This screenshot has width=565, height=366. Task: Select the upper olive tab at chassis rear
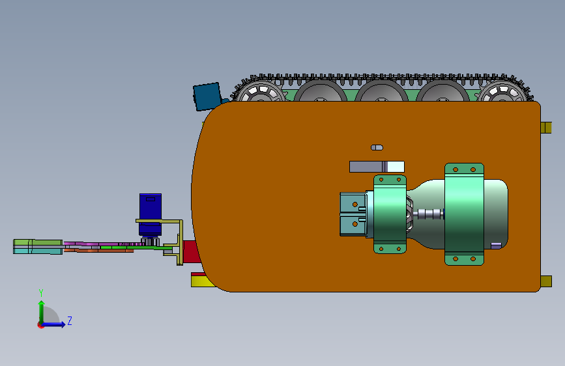pos(546,128)
